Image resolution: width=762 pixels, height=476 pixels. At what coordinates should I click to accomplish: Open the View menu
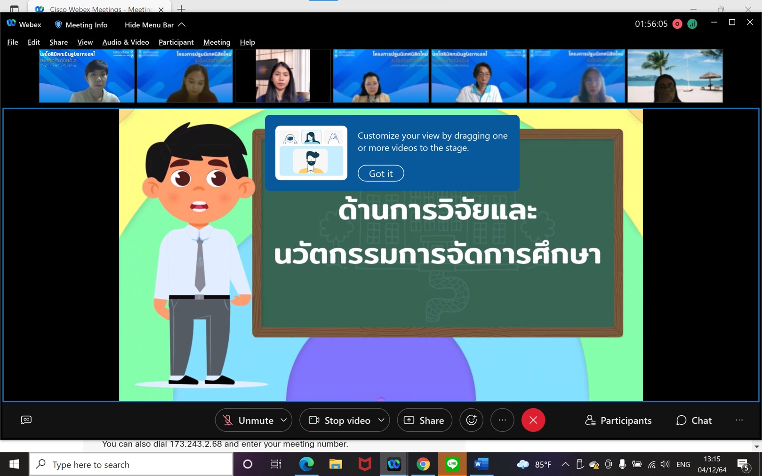[x=85, y=42]
